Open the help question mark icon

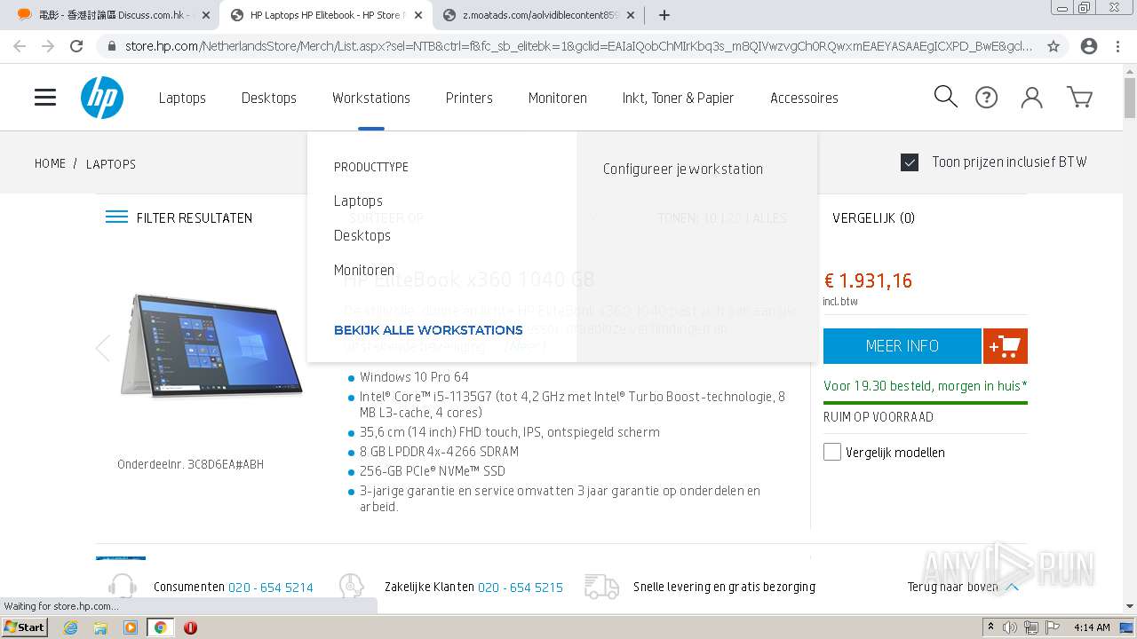coord(986,98)
